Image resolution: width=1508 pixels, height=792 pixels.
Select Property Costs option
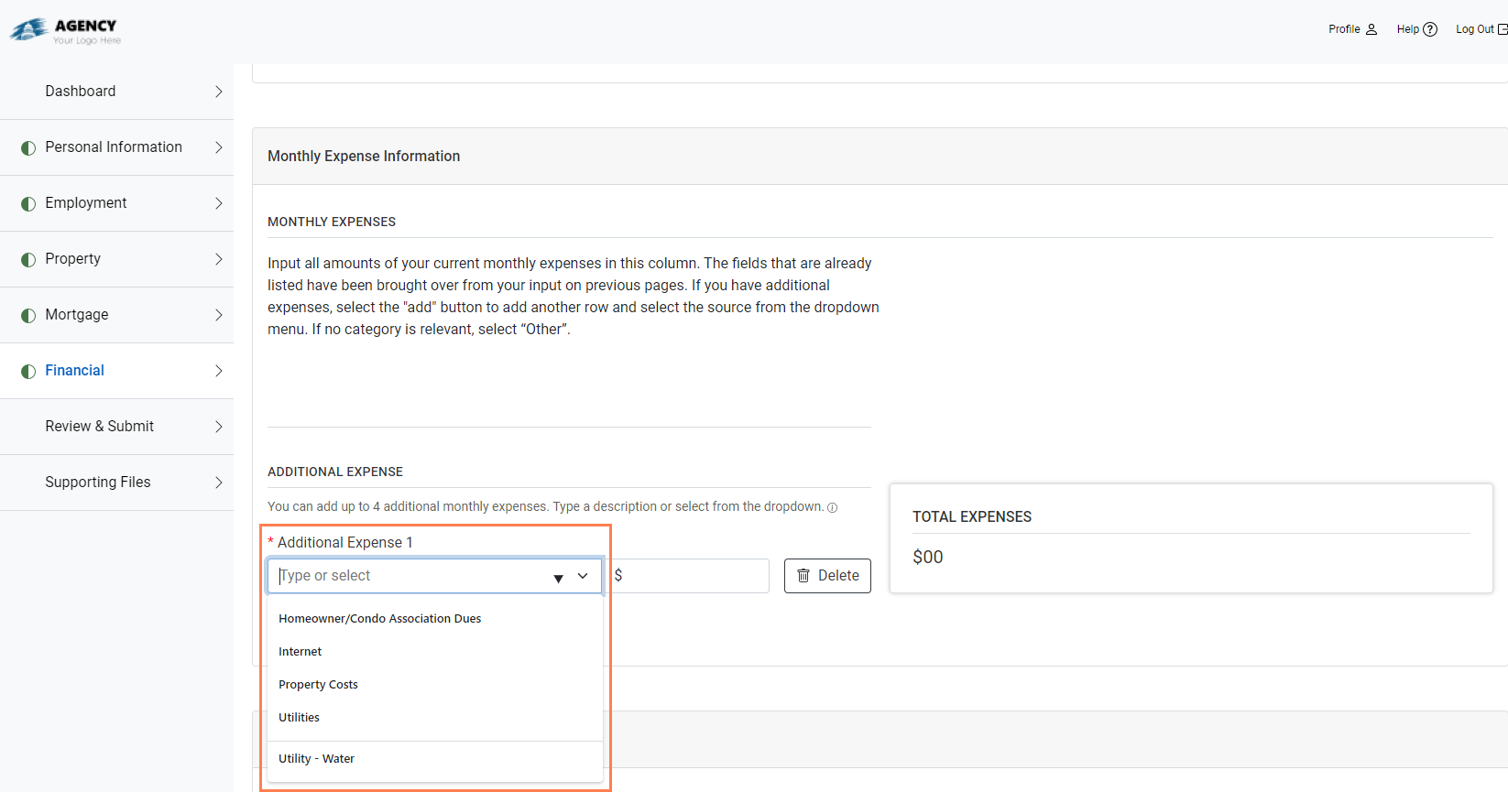318,685
